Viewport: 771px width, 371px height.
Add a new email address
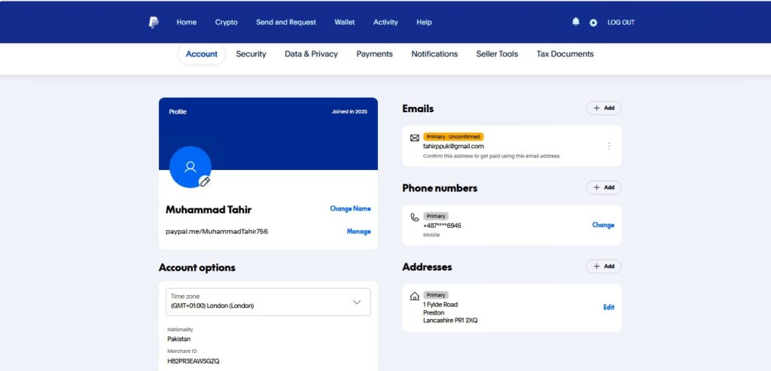(x=603, y=108)
